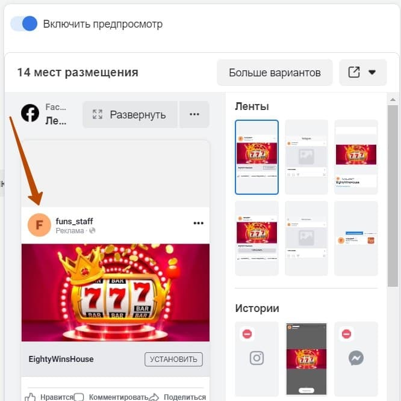401x401 pixels.
Task: Select the first highlighted Ленты feed thumbnail
Action: click(256, 158)
